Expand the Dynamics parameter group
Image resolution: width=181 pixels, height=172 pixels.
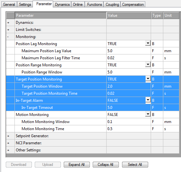[x=8, y=23]
